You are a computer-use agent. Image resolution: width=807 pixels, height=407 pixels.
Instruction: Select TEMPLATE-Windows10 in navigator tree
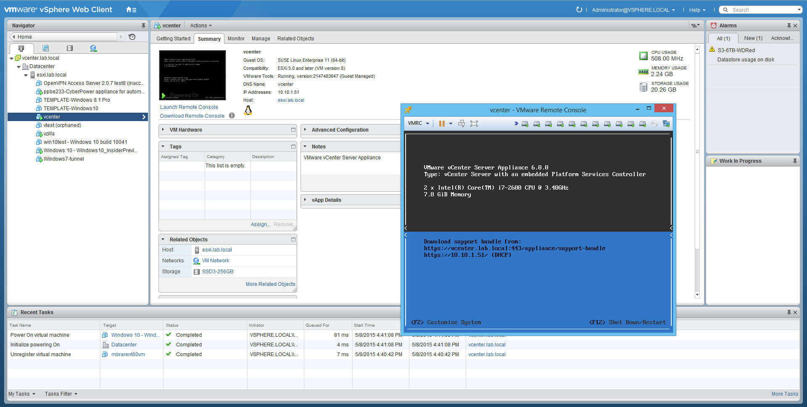pos(71,108)
